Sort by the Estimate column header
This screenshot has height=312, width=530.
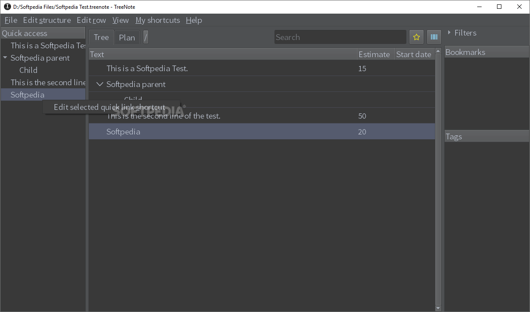click(376, 54)
